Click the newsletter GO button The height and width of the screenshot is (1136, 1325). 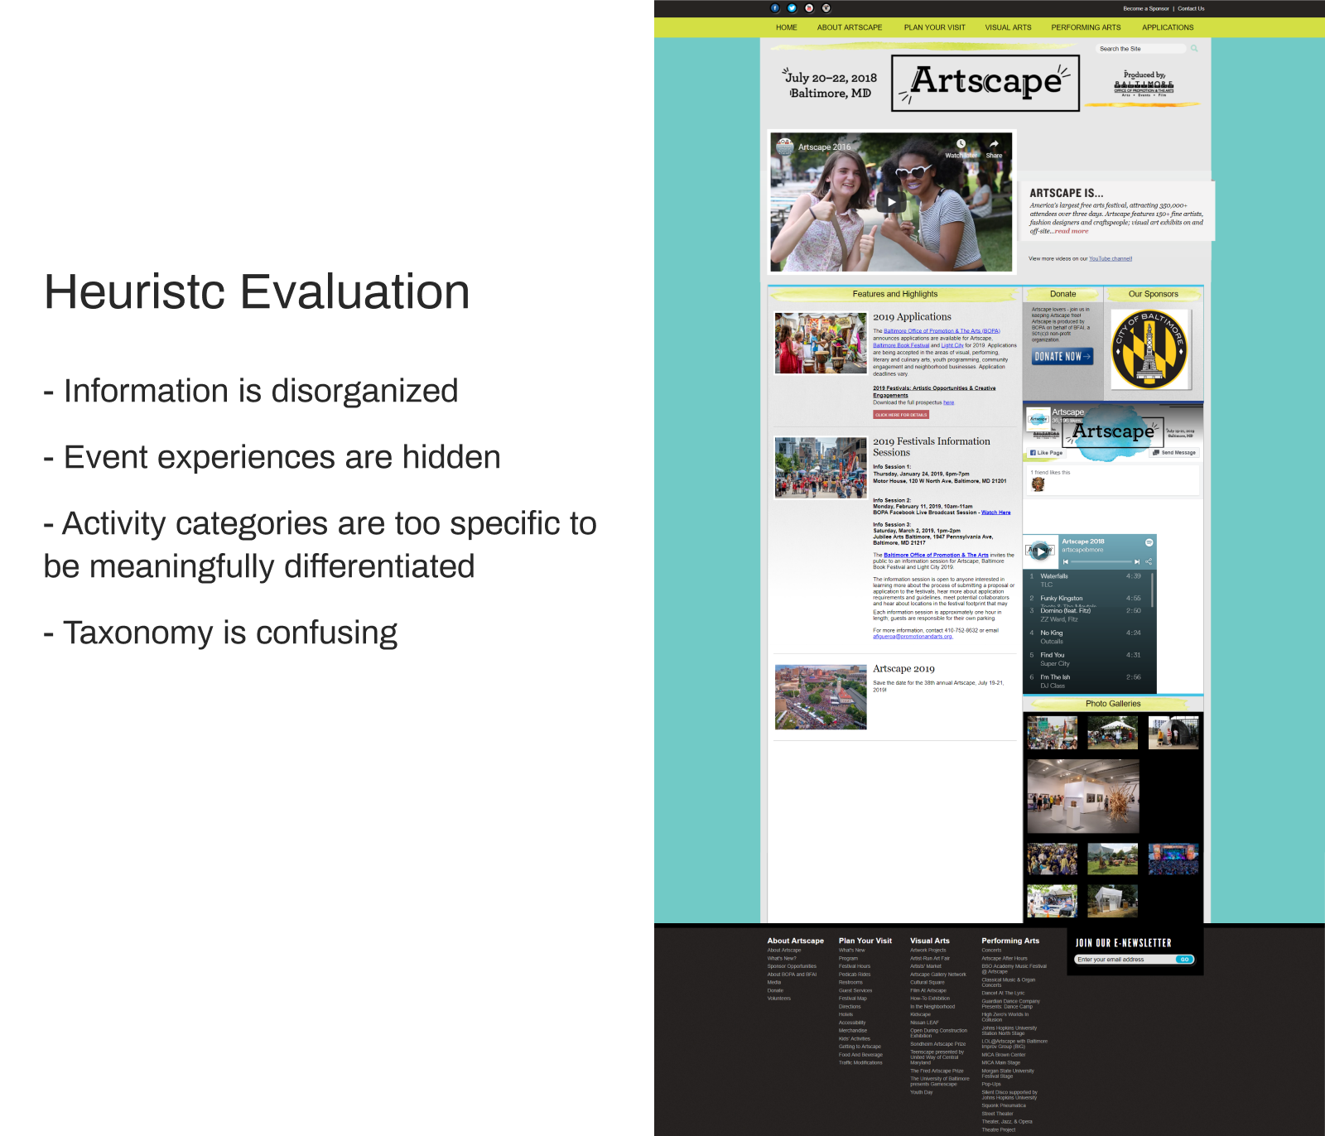tap(1185, 960)
